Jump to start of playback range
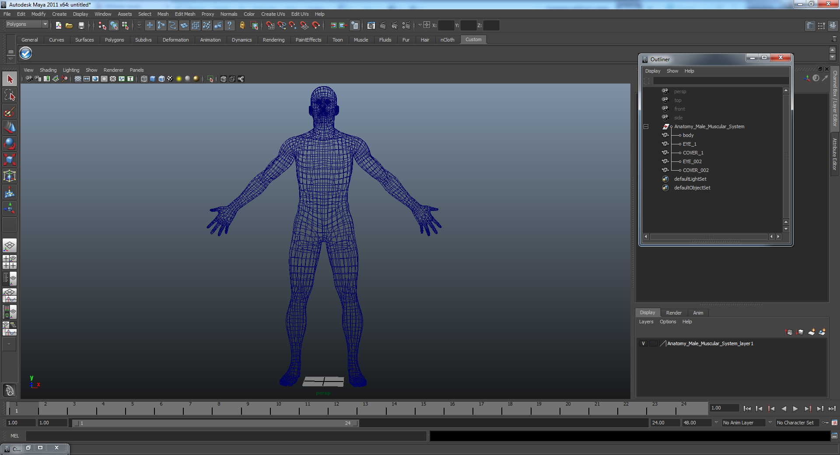Image resolution: width=840 pixels, height=455 pixels. [x=747, y=409]
